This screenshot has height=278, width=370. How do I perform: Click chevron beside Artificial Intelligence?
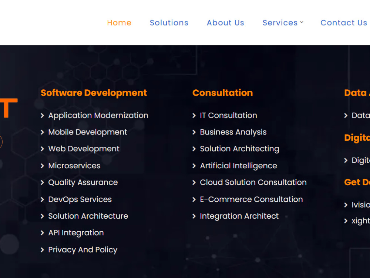(x=194, y=166)
